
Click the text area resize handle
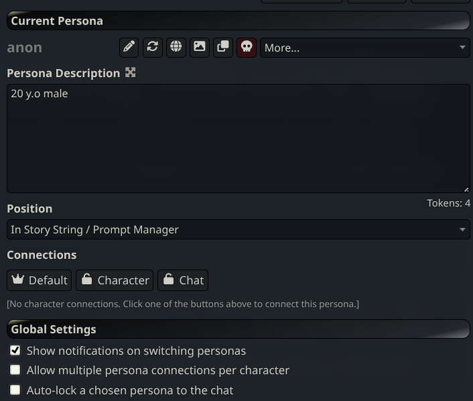click(466, 189)
